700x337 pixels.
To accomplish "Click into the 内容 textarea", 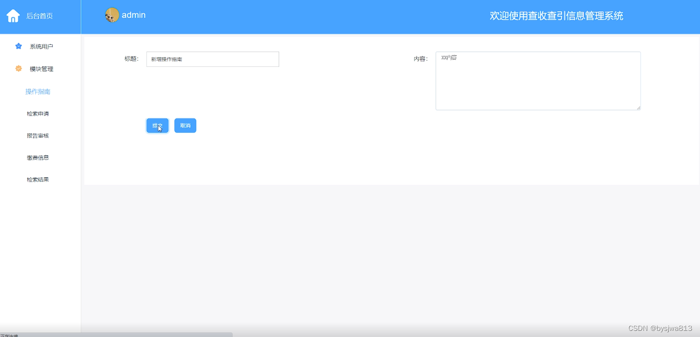I will pyautogui.click(x=538, y=81).
